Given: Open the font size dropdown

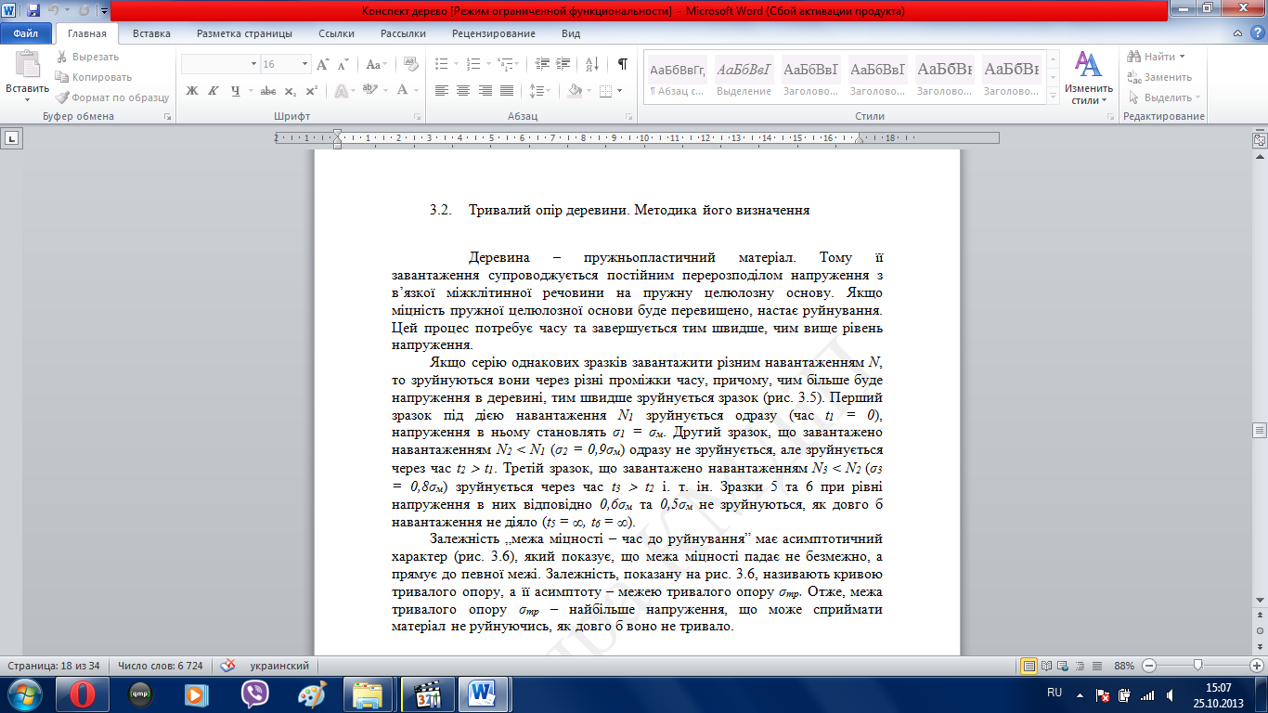Looking at the screenshot, I should [x=305, y=64].
